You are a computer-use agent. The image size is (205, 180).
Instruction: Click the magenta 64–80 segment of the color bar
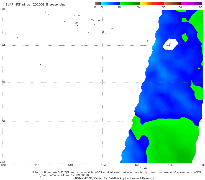coord(192,3)
